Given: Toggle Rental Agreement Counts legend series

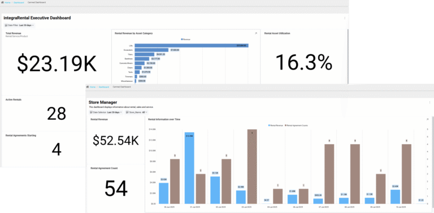Looking at the screenshot, I should pos(296,125).
